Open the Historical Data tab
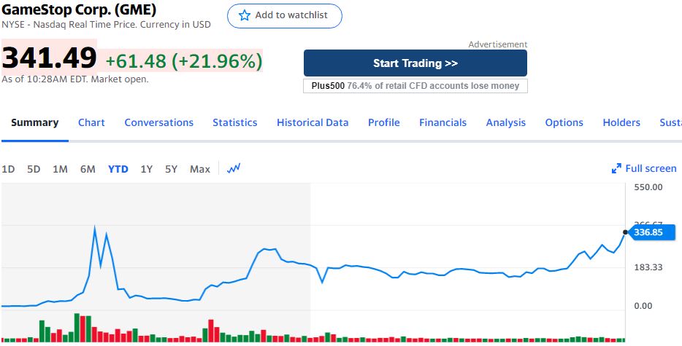 tap(313, 123)
